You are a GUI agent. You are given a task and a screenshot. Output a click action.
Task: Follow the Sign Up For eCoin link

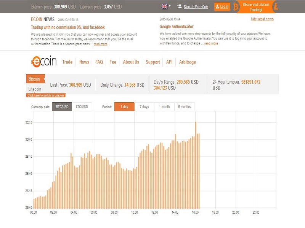pos(196,7)
